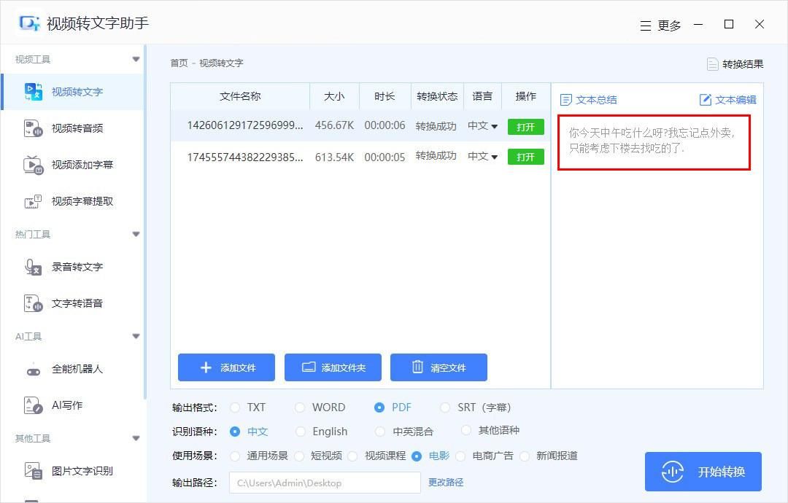This screenshot has height=503, width=788.
Task: Choose 其他语种 recognition language
Action: [466, 430]
